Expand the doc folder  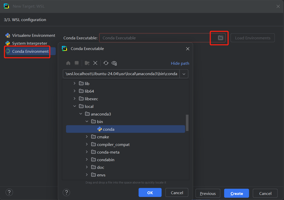87,167
